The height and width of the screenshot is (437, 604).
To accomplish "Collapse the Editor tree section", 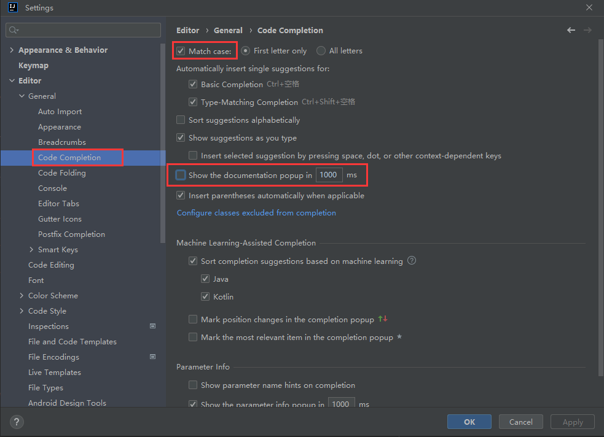I will (x=12, y=80).
